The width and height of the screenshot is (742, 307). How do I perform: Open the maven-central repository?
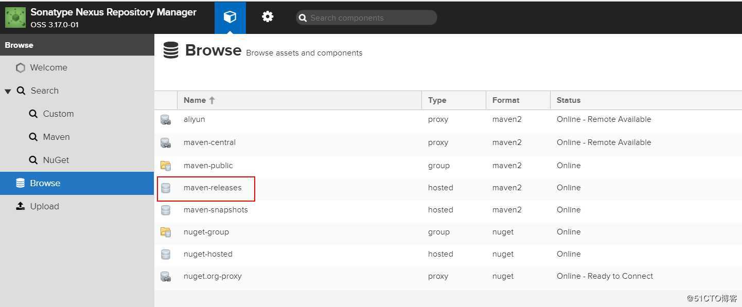point(209,142)
